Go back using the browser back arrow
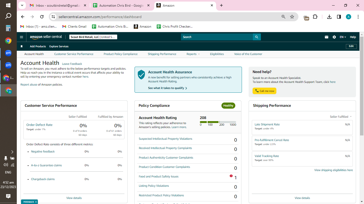Screen dimensions: 364x204 click(x=23, y=17)
